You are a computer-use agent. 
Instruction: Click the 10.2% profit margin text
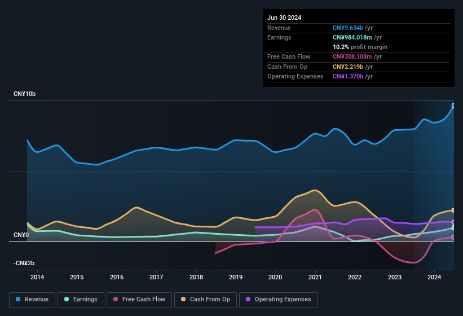pyautogui.click(x=360, y=47)
